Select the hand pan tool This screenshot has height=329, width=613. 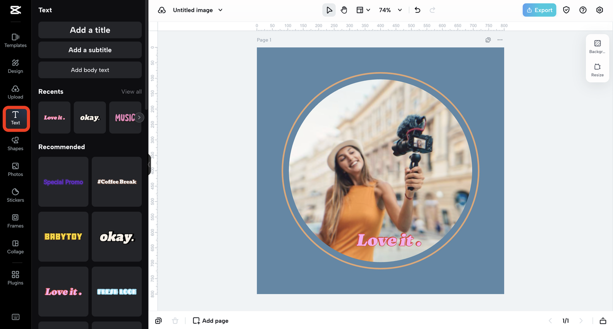(344, 10)
